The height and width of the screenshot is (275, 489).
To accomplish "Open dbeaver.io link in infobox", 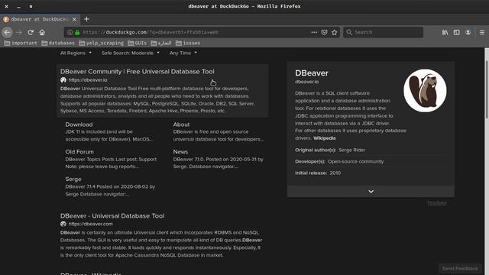I will [x=307, y=82].
